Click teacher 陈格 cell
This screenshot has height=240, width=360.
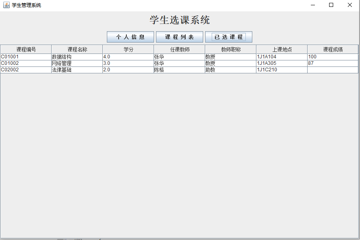pyautogui.click(x=180, y=70)
